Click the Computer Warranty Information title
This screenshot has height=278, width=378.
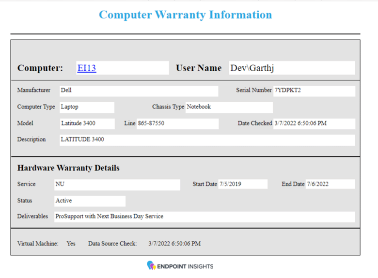[185, 15]
